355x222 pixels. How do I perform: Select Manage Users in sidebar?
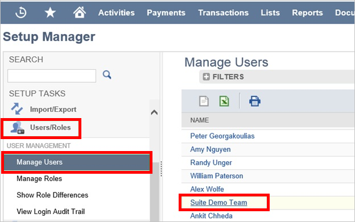click(x=77, y=162)
